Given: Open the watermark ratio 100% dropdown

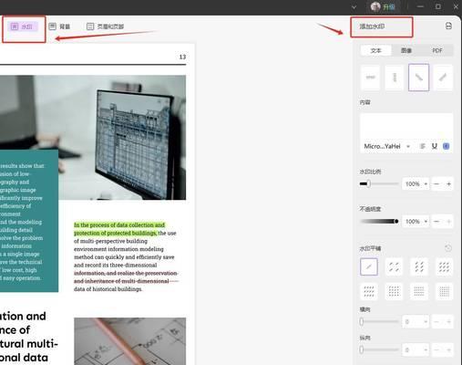Looking at the screenshot, I should point(416,184).
